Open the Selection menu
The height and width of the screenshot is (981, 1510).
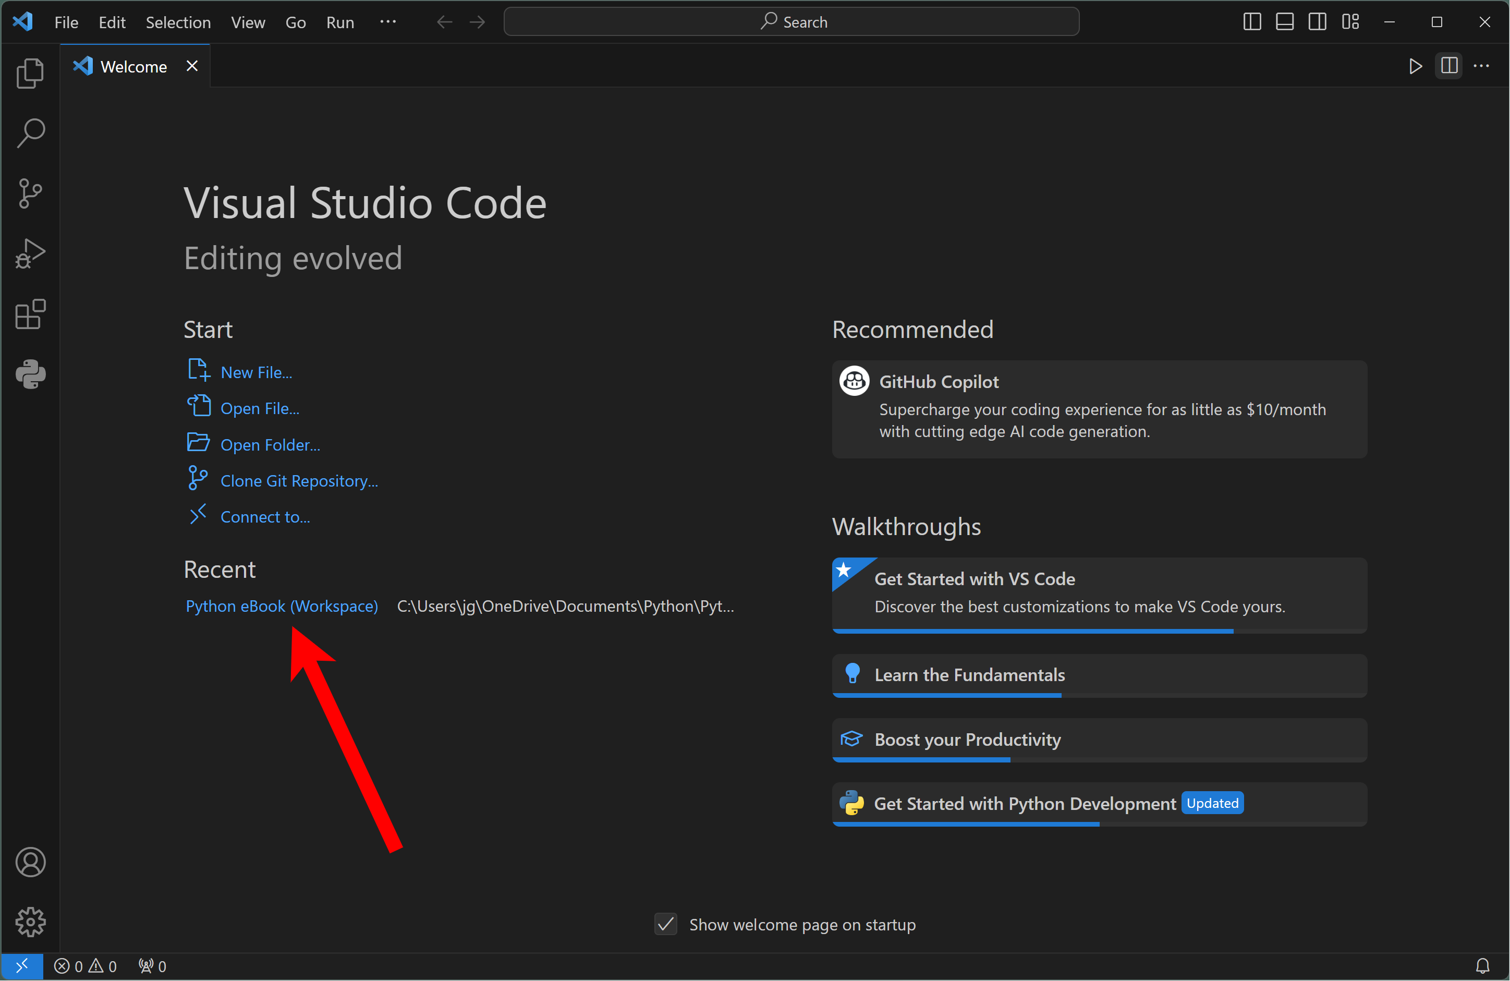[x=178, y=22]
